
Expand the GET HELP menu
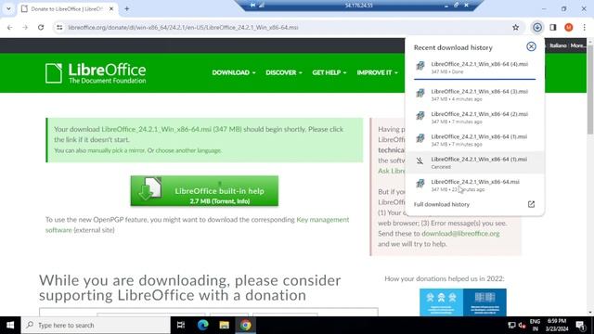point(329,72)
